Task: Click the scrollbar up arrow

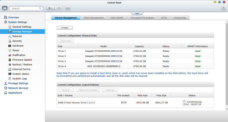Action: (x=227, y=22)
